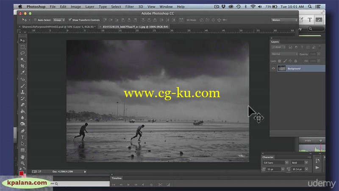Open the 33 pt font size dropdown
Viewport: 339px width, 191px height.
[x=283, y=169]
